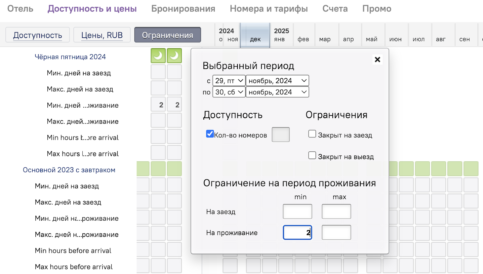Open the Номера и тарифы section
The height and width of the screenshot is (274, 483).
coord(269,9)
